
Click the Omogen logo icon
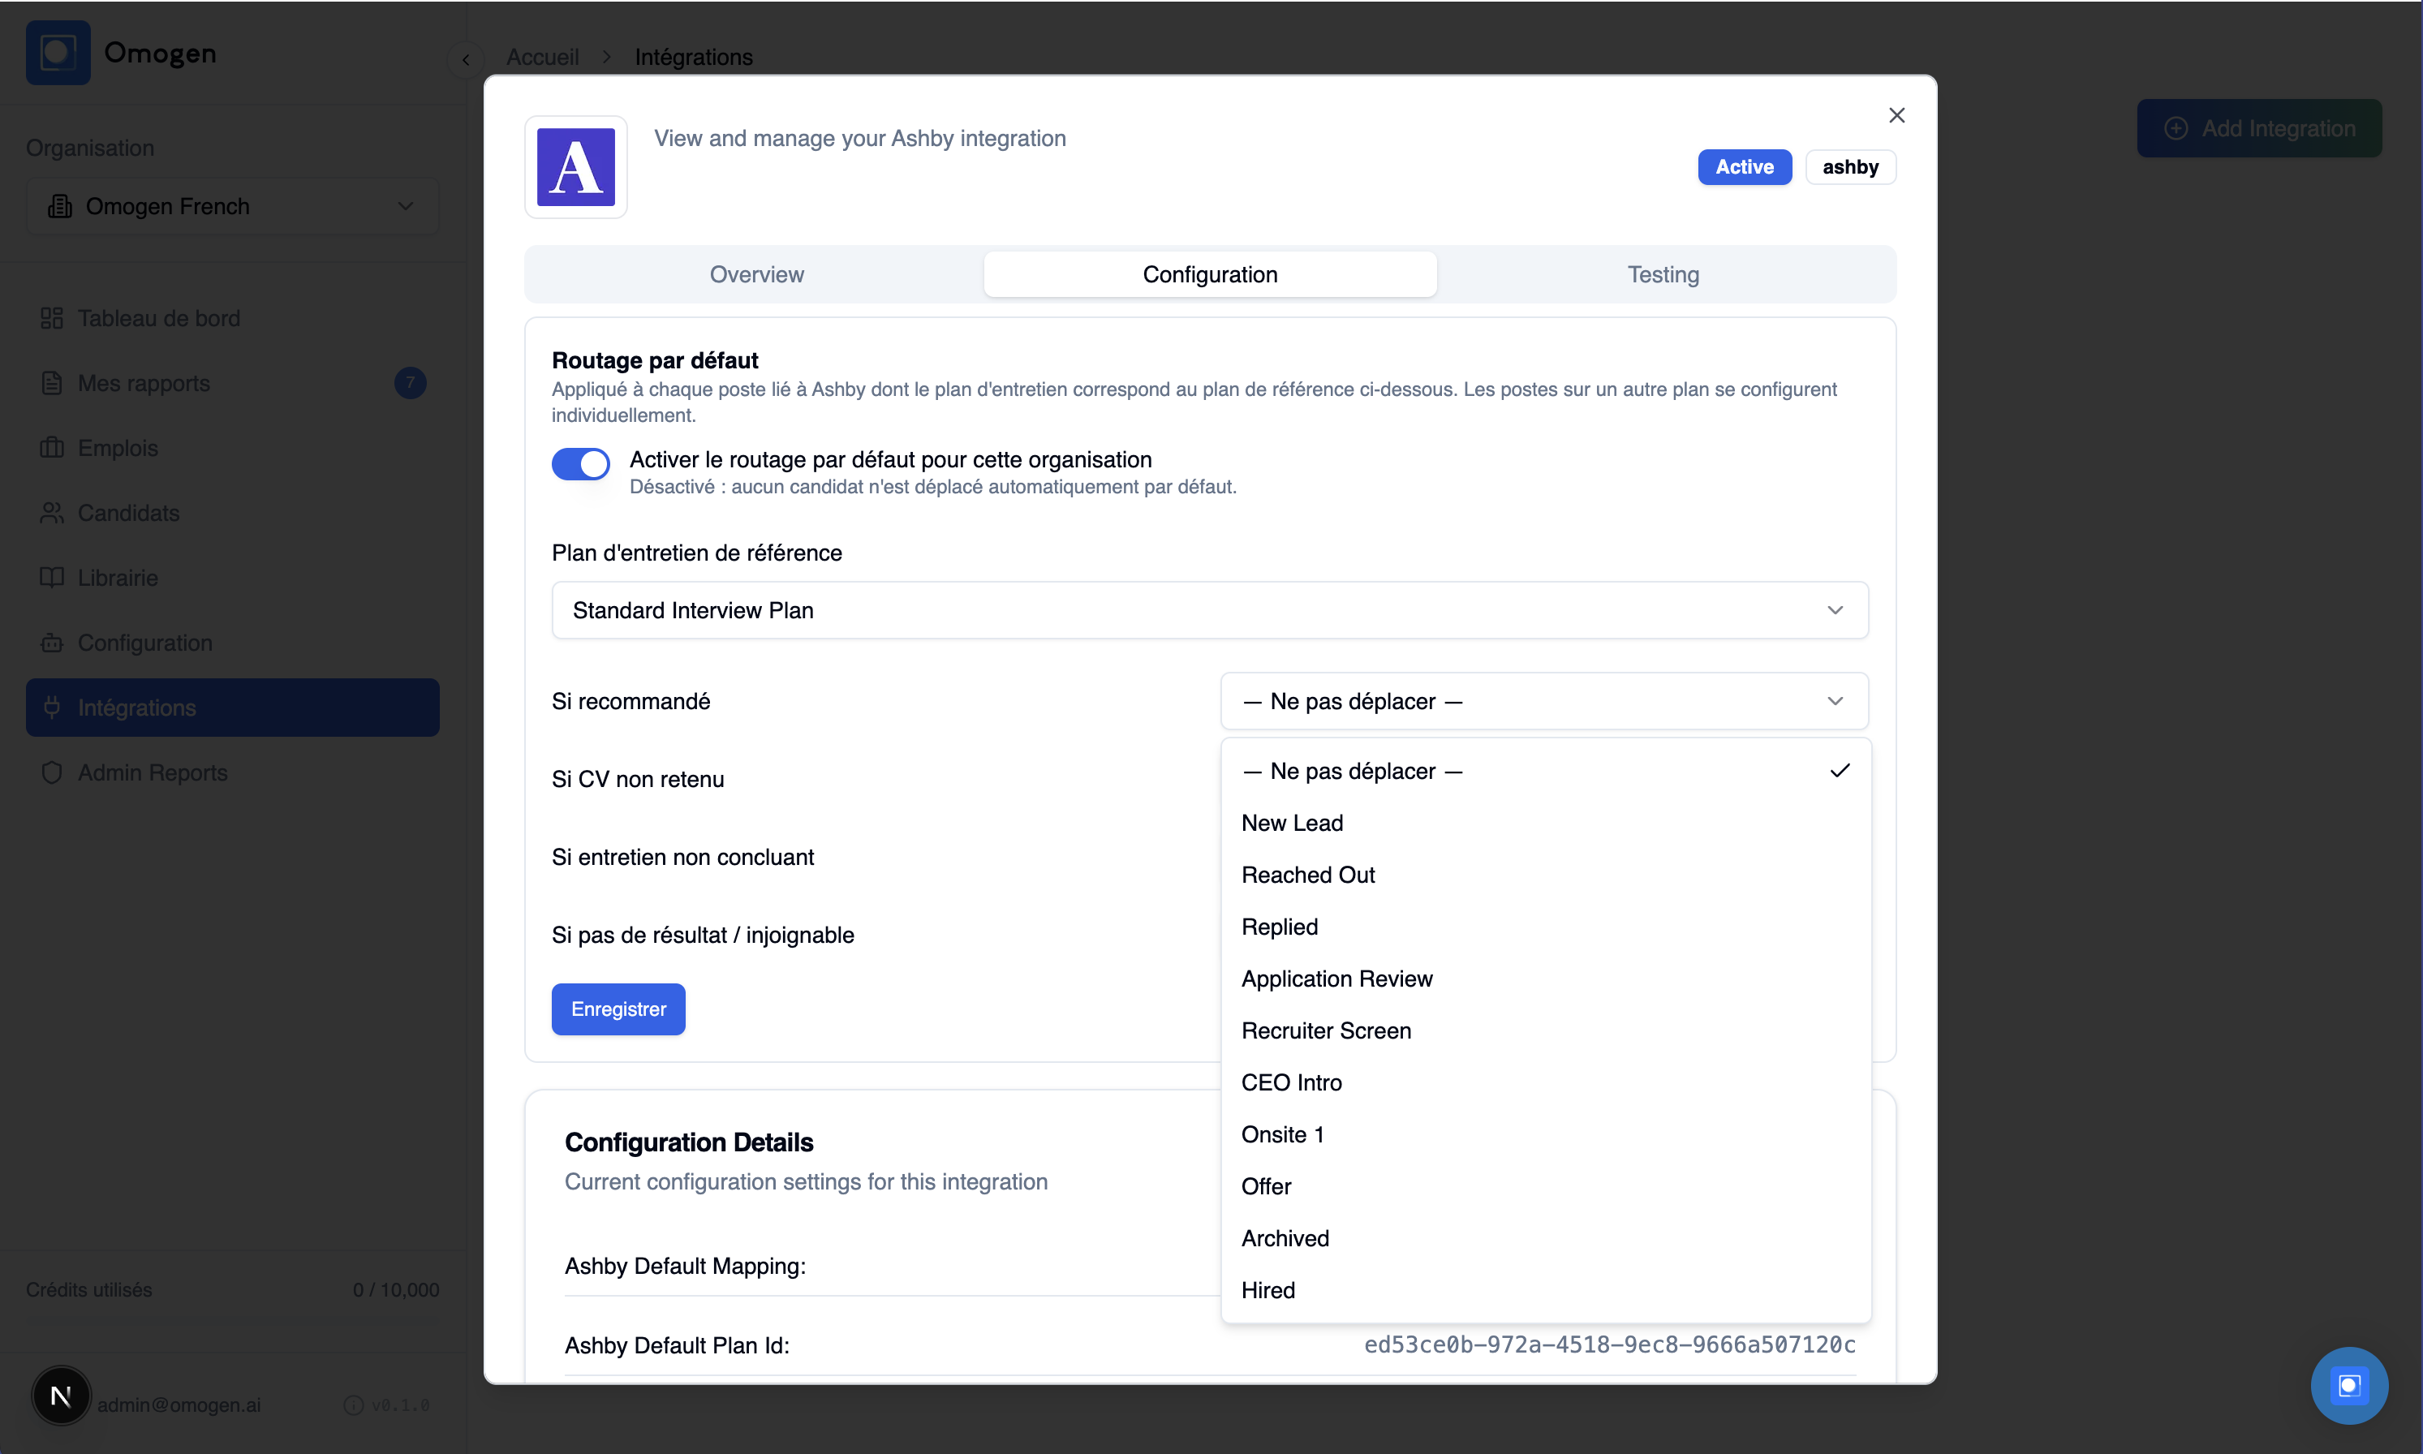pyautogui.click(x=58, y=53)
